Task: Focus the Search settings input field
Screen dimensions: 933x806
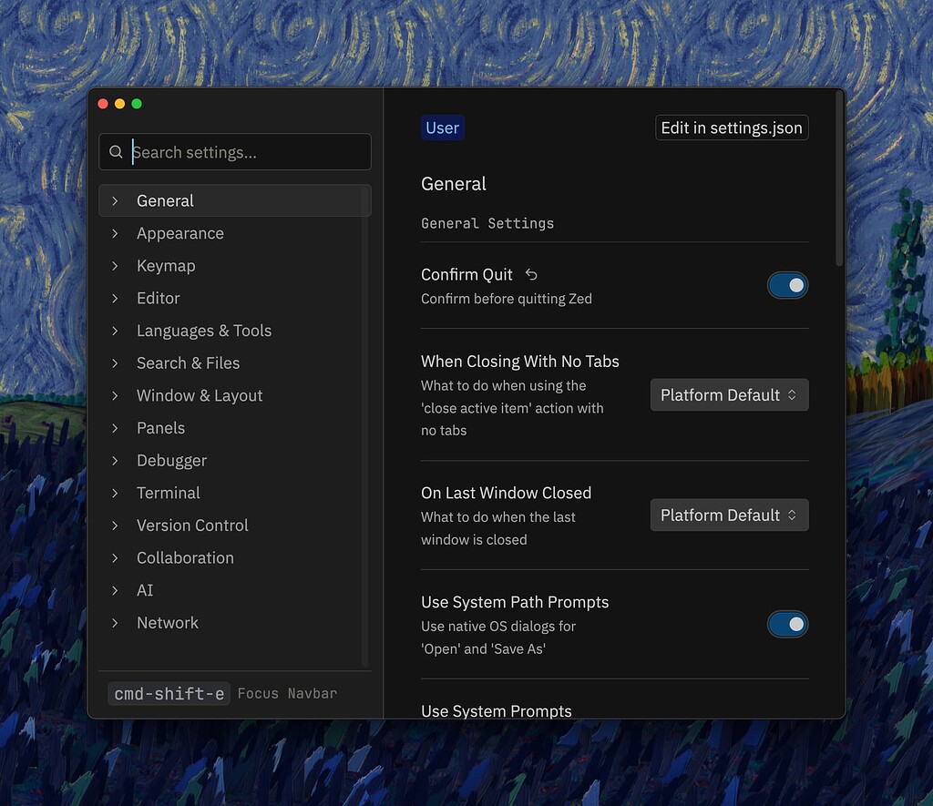Action: 235,152
